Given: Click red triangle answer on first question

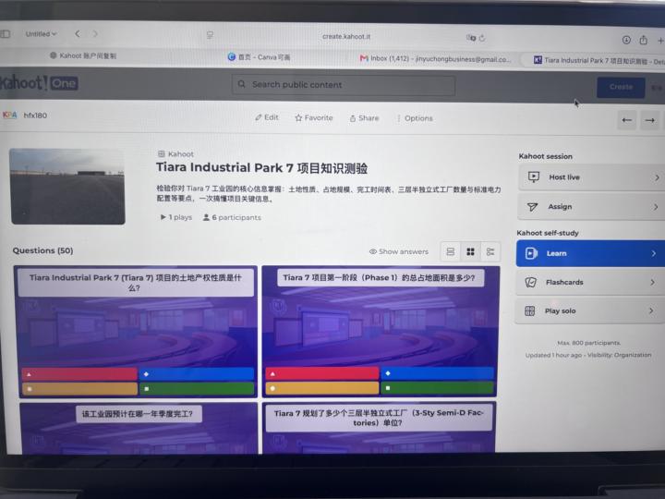Looking at the screenshot, I should (79, 374).
